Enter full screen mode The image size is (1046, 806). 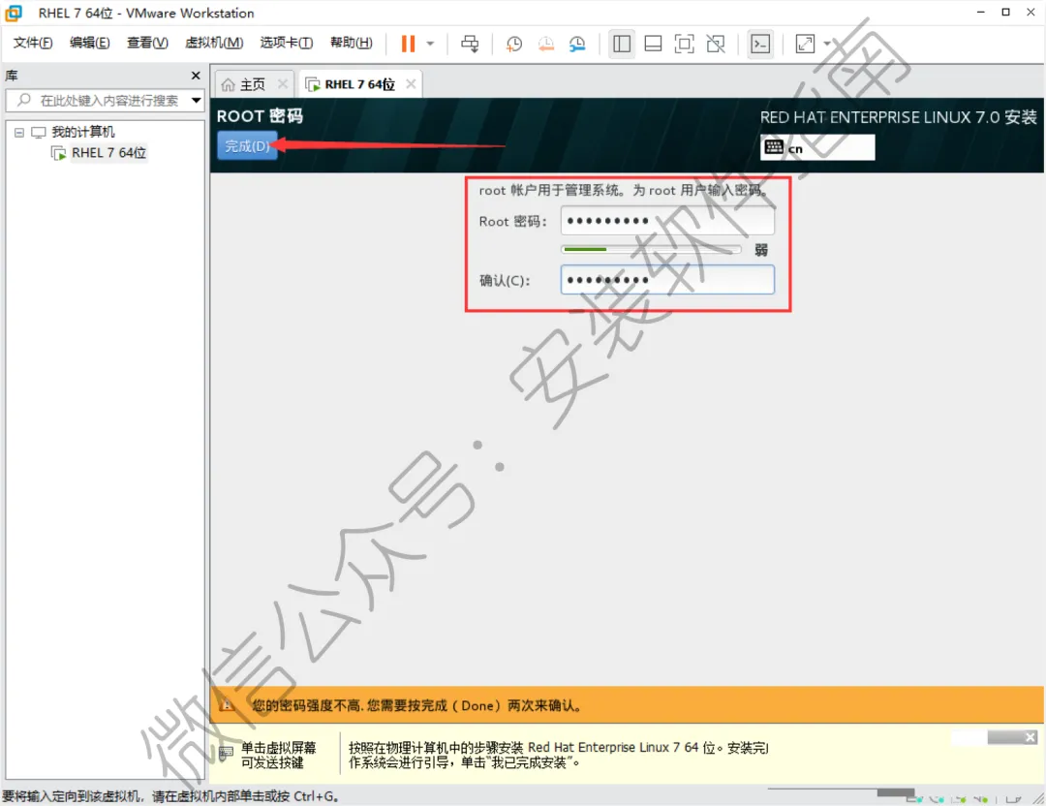click(685, 44)
